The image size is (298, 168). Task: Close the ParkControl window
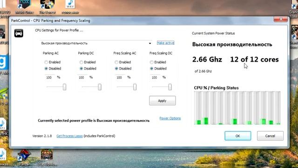pyautogui.click(x=281, y=19)
